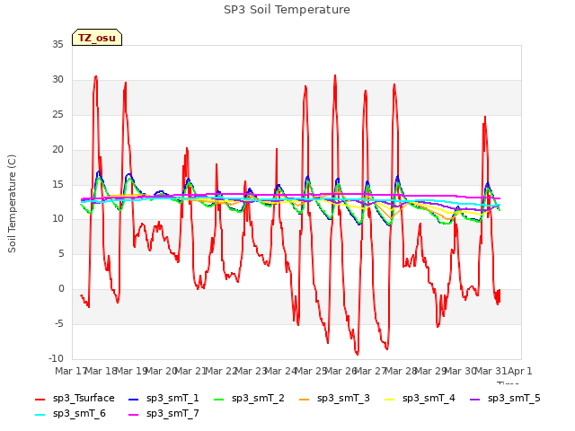Click the Mar 28 x-axis tick label
Screen dimensions: 575x431
pos(401,371)
